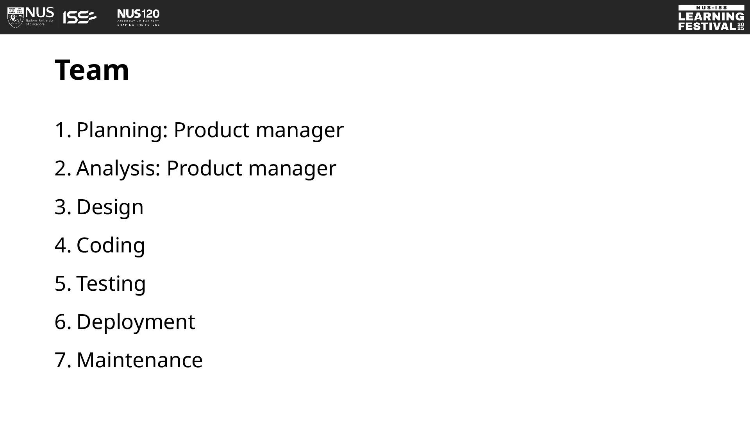Image resolution: width=750 pixels, height=422 pixels.
Task: Click the 'Celebrating the past' tagline
Action: click(138, 21)
